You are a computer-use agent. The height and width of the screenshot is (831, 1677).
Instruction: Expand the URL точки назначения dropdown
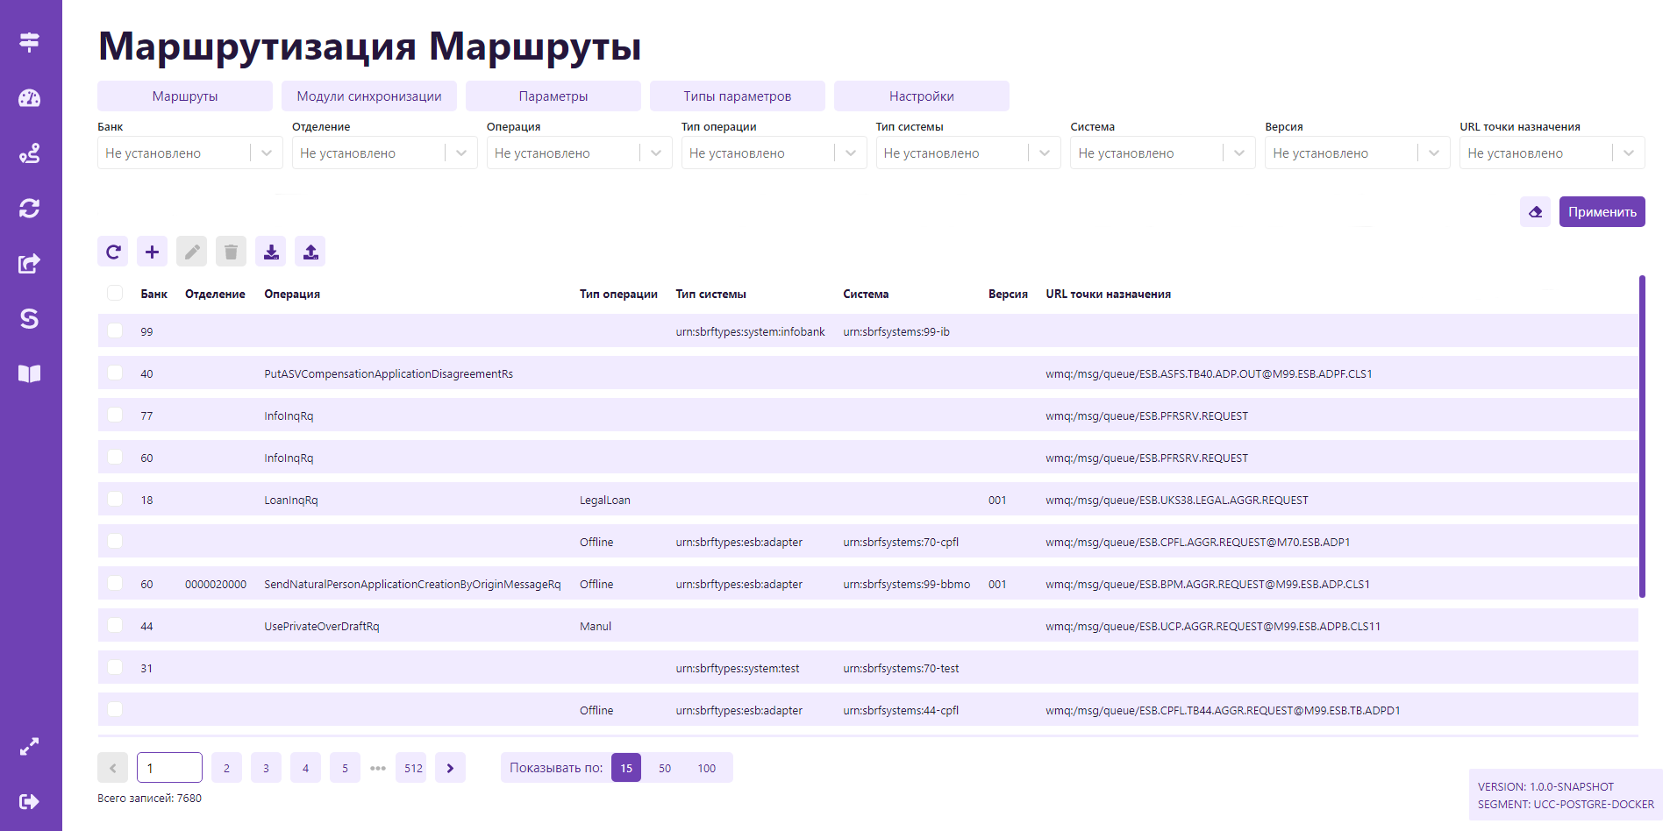tap(1628, 153)
